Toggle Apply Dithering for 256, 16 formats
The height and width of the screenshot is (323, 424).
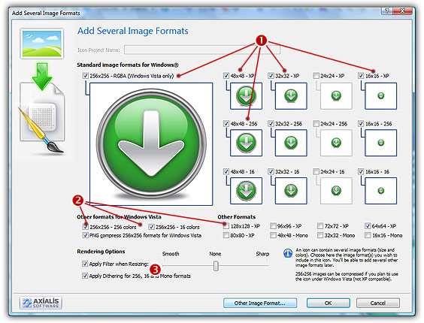85,276
